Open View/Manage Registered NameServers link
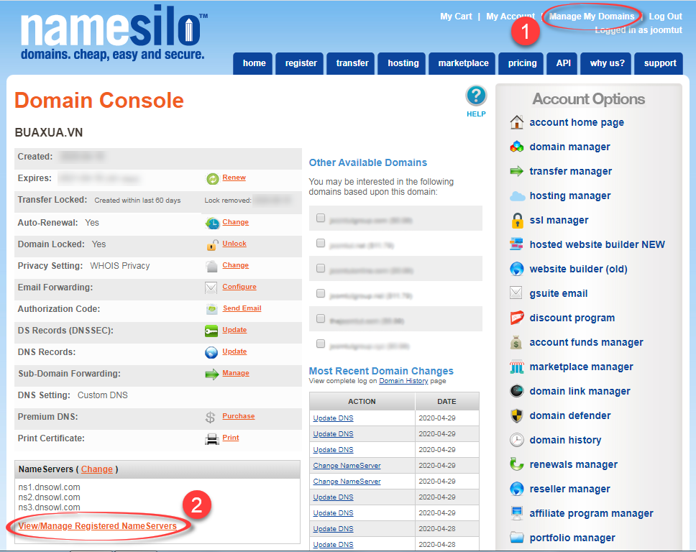The image size is (696, 552). pyautogui.click(x=98, y=526)
